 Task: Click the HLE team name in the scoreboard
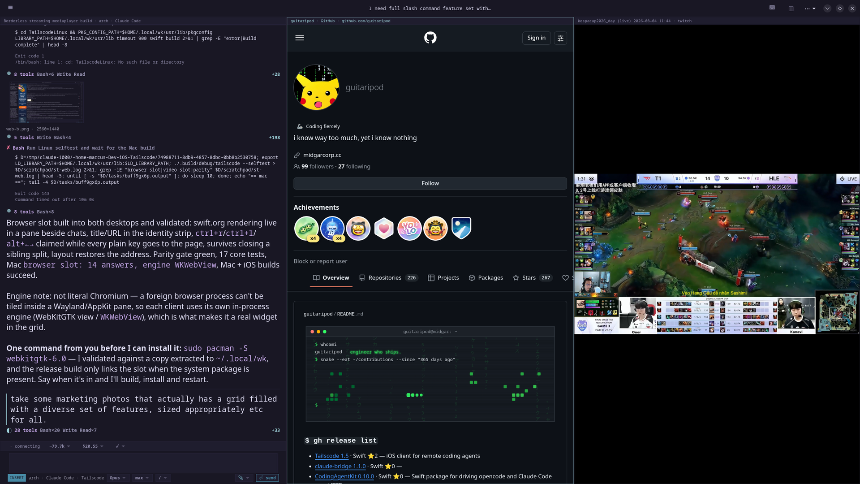pyautogui.click(x=774, y=178)
